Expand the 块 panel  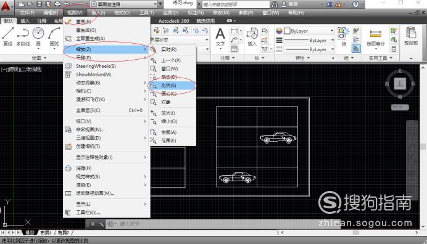tap(259, 58)
